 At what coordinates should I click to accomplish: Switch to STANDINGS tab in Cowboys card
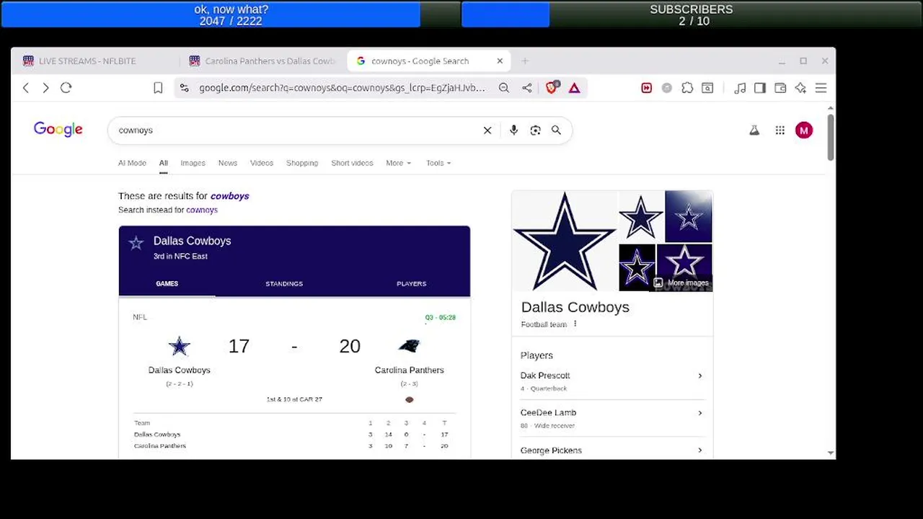[284, 283]
